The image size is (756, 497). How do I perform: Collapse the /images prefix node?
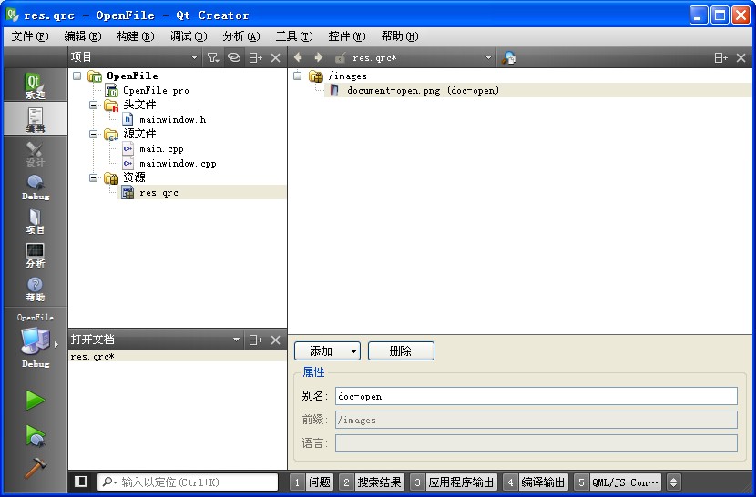298,76
